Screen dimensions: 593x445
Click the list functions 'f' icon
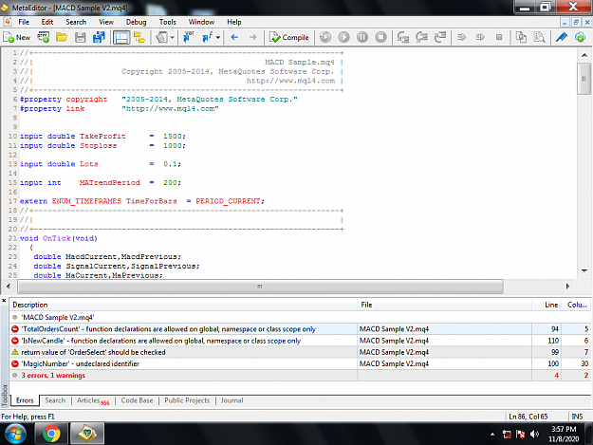208,37
